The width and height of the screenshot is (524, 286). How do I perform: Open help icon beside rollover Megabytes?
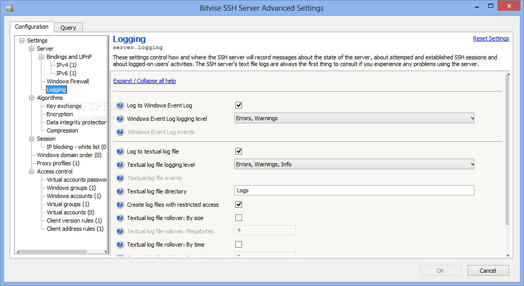(x=120, y=231)
